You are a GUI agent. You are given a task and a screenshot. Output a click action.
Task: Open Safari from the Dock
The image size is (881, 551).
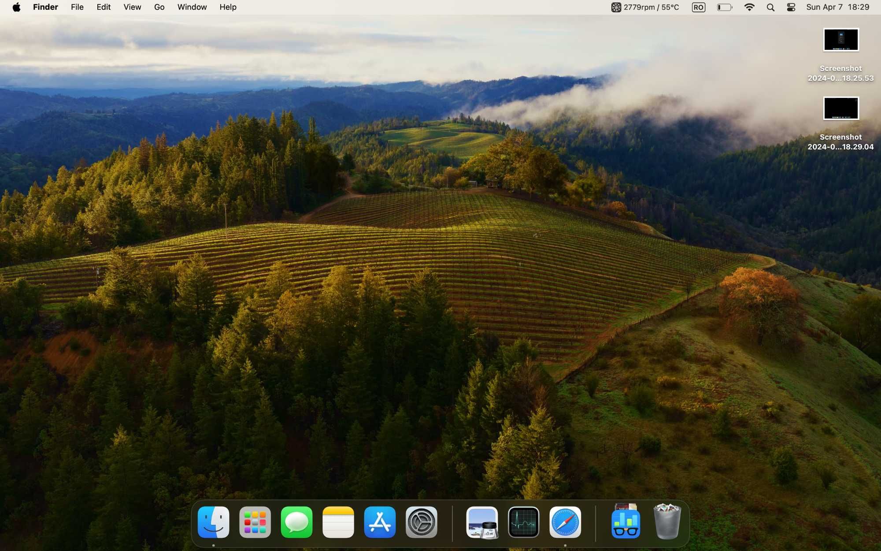coord(565,522)
